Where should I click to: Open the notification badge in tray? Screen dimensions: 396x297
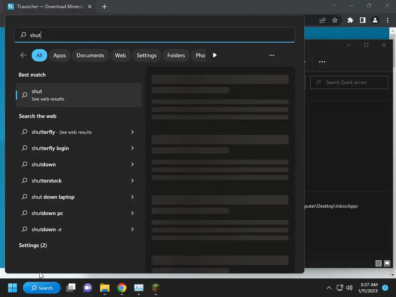385,288
